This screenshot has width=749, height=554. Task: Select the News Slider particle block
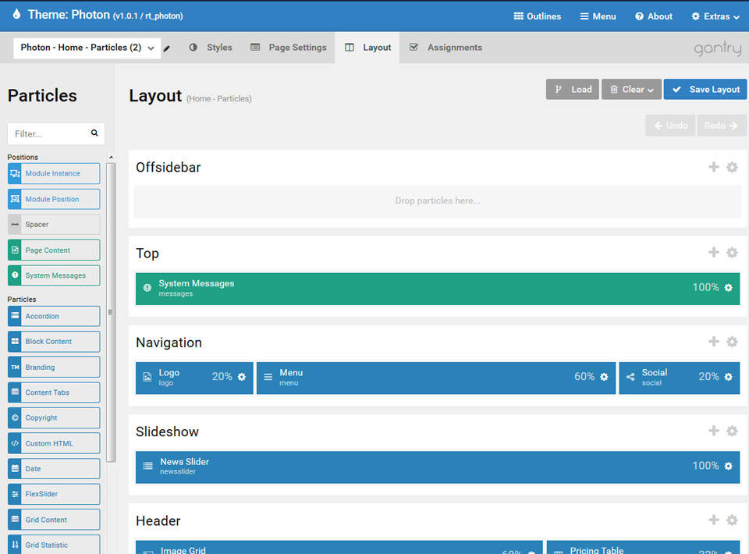tap(438, 467)
